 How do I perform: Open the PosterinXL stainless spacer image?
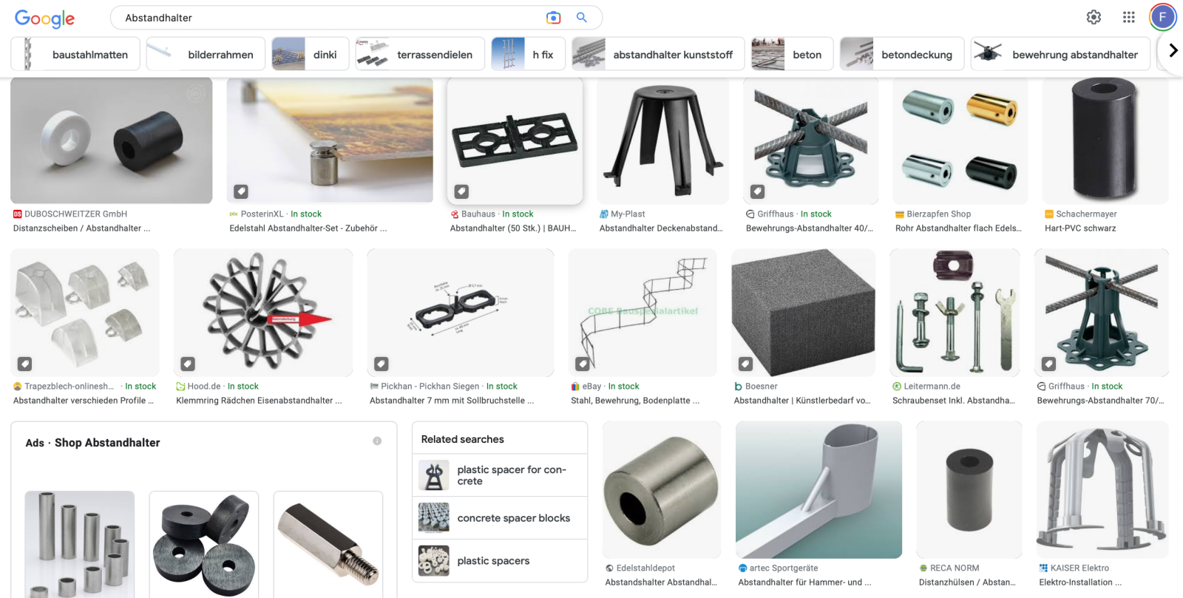click(330, 140)
